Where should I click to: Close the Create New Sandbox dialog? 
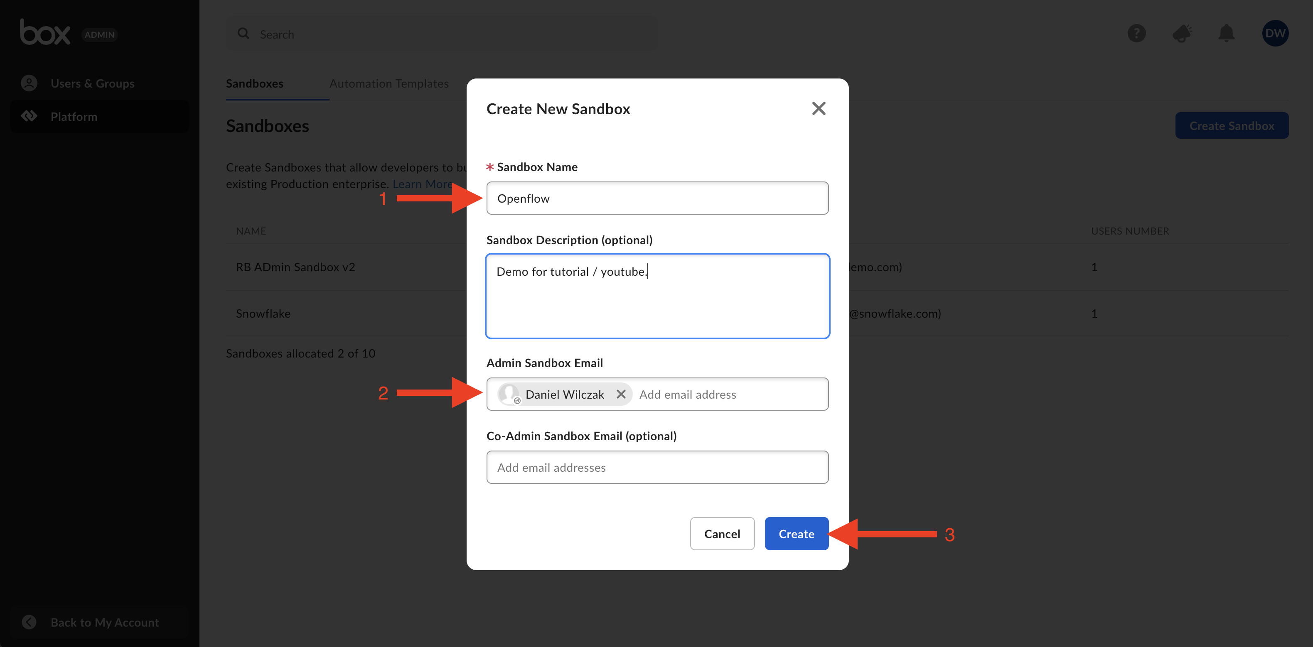pos(818,108)
